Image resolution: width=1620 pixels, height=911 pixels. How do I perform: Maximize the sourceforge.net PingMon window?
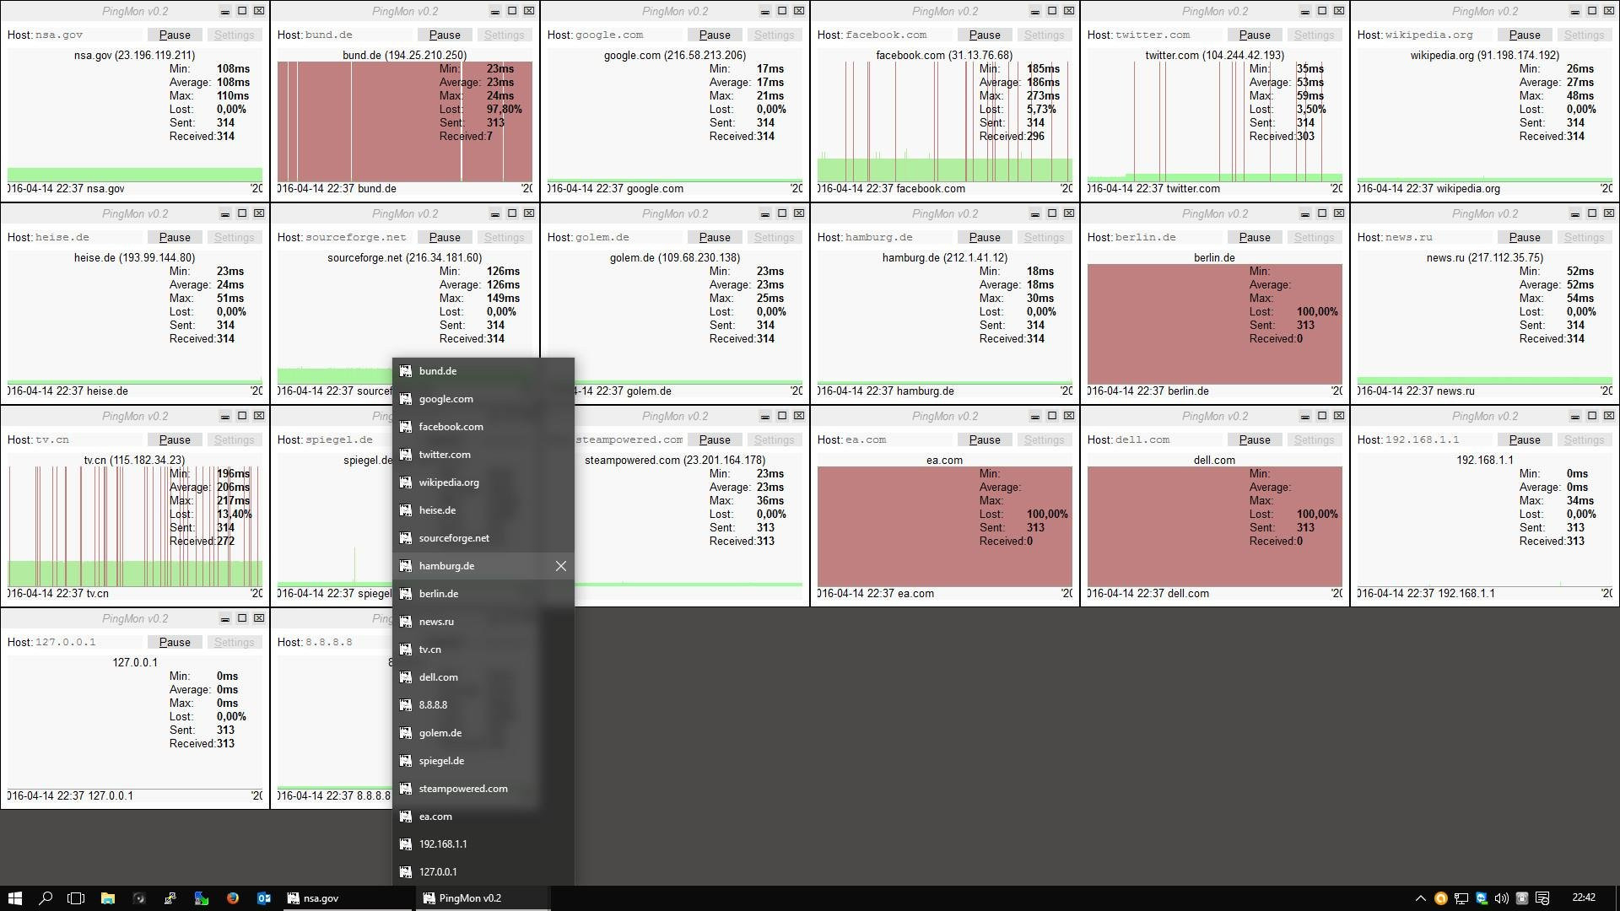(x=512, y=213)
